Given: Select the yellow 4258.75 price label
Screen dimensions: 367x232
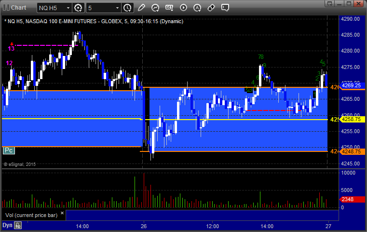Looking at the screenshot, I should [353, 120].
